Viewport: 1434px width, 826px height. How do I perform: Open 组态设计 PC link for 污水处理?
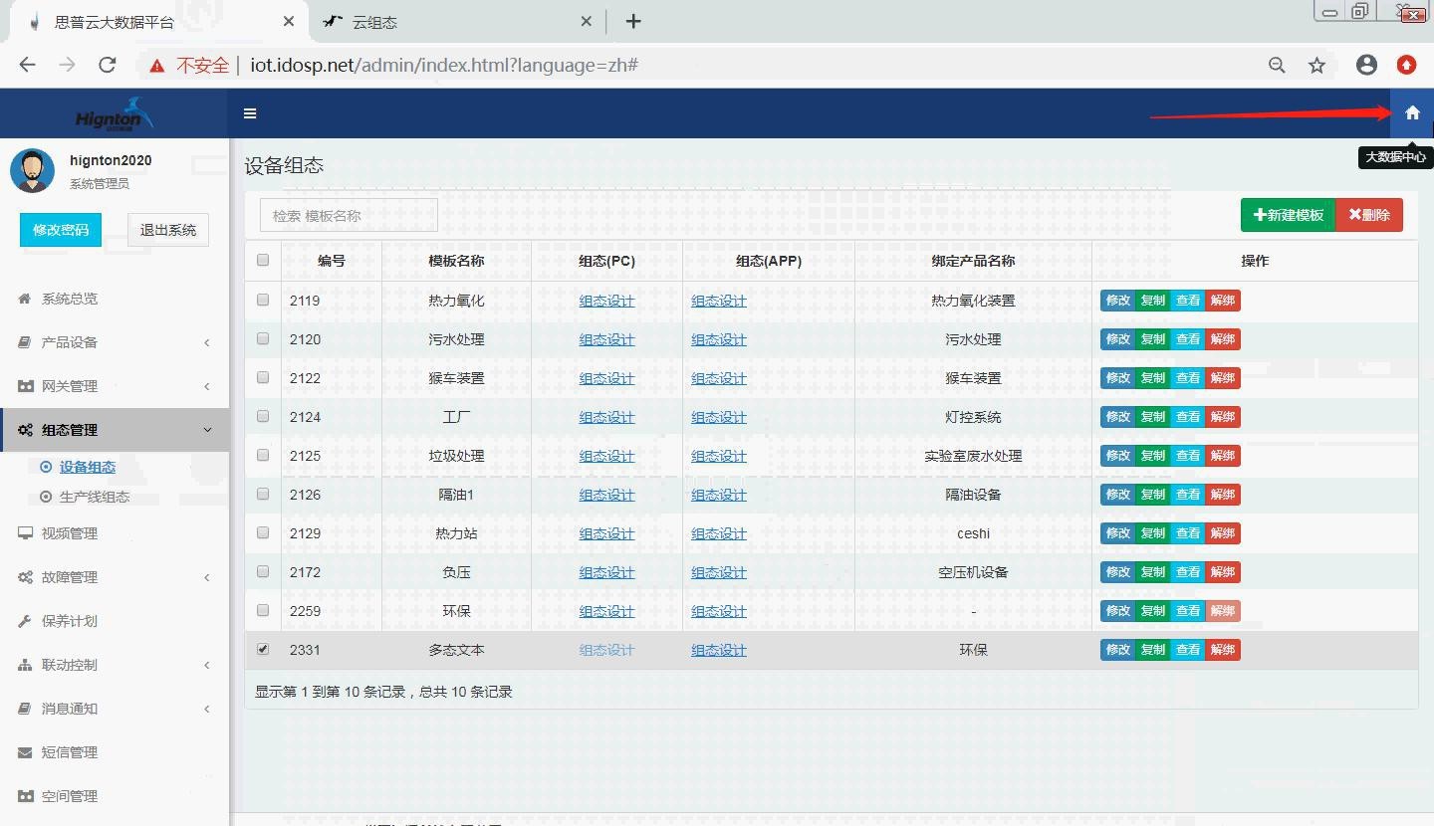coord(606,338)
